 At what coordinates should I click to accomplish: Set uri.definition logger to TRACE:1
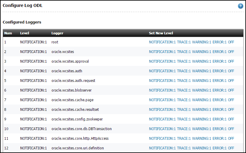coord(184,148)
